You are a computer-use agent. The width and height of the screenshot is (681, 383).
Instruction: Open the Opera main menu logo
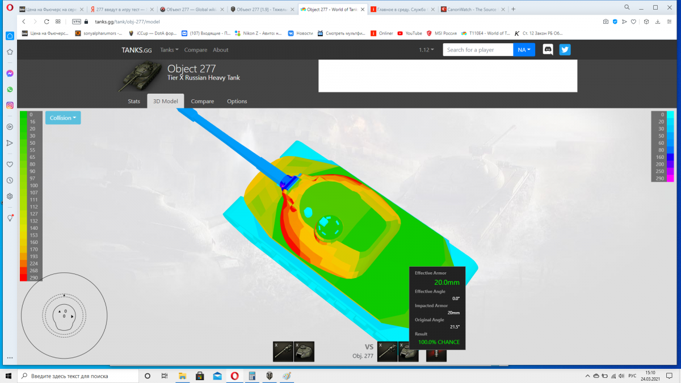coord(10,9)
